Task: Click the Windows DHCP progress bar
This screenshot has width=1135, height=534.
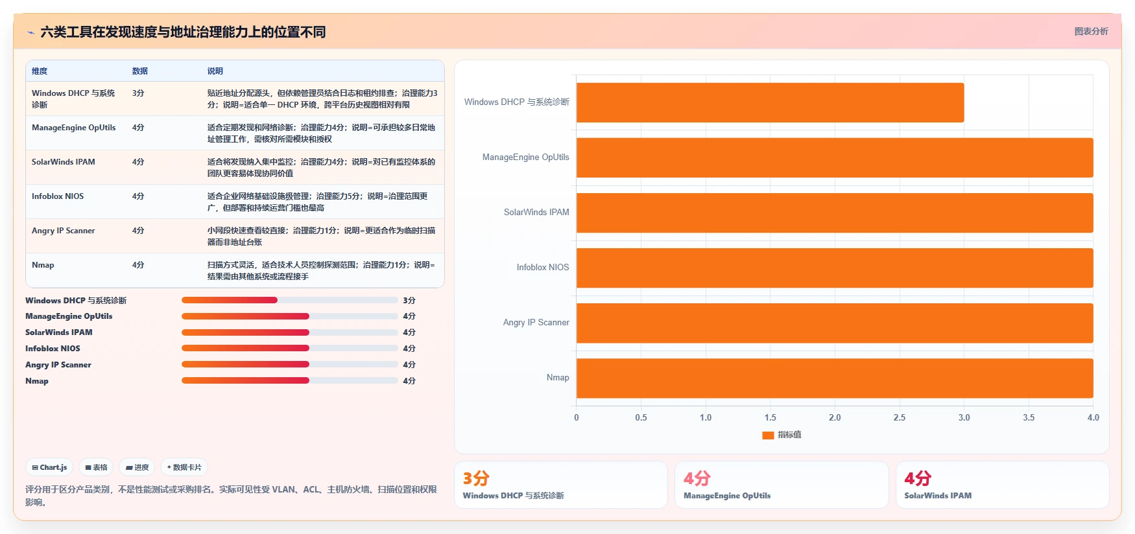Action: click(289, 300)
